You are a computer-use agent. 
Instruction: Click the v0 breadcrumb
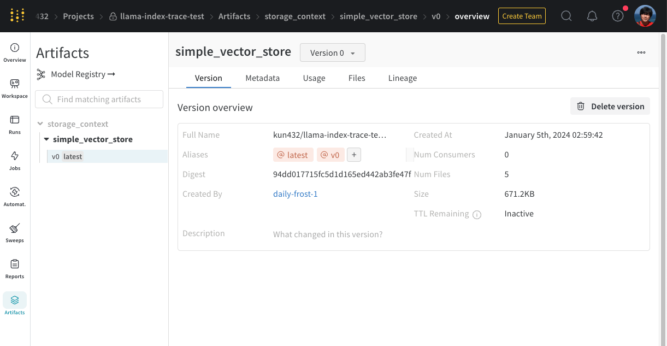coord(436,16)
